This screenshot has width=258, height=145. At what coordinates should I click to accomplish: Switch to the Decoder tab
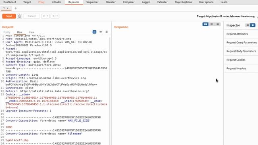tap(110, 2)
